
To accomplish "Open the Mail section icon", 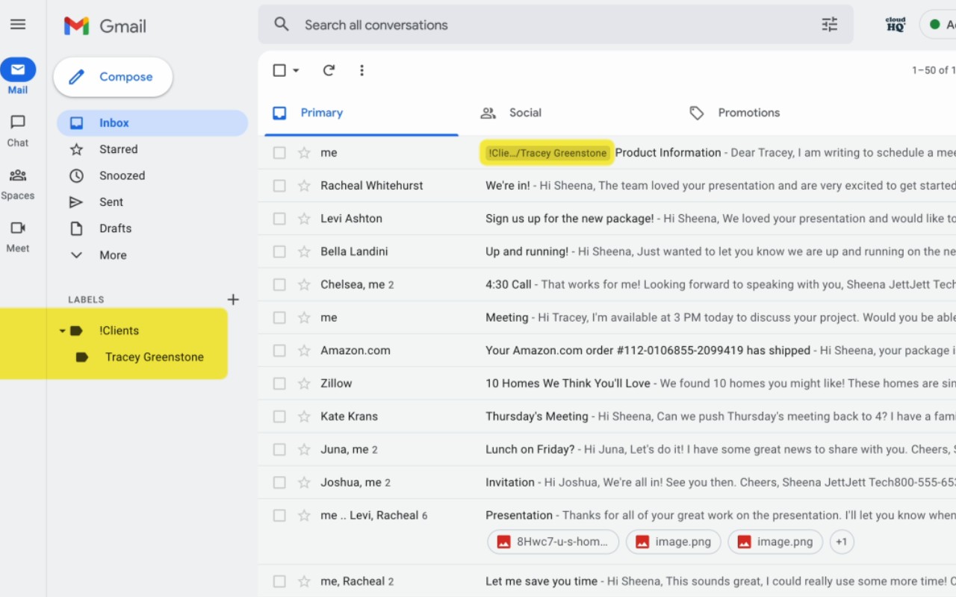I will point(18,69).
